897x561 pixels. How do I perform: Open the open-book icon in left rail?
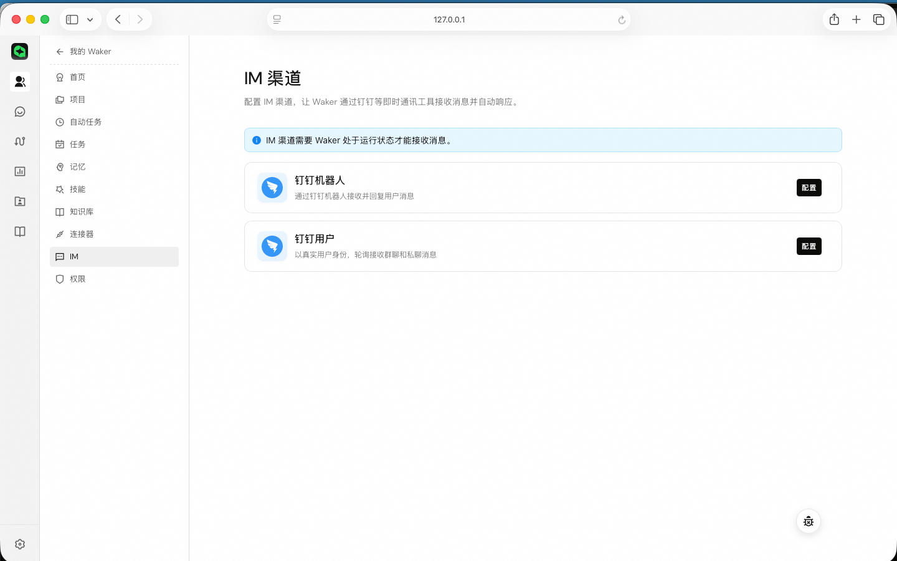tap(20, 231)
